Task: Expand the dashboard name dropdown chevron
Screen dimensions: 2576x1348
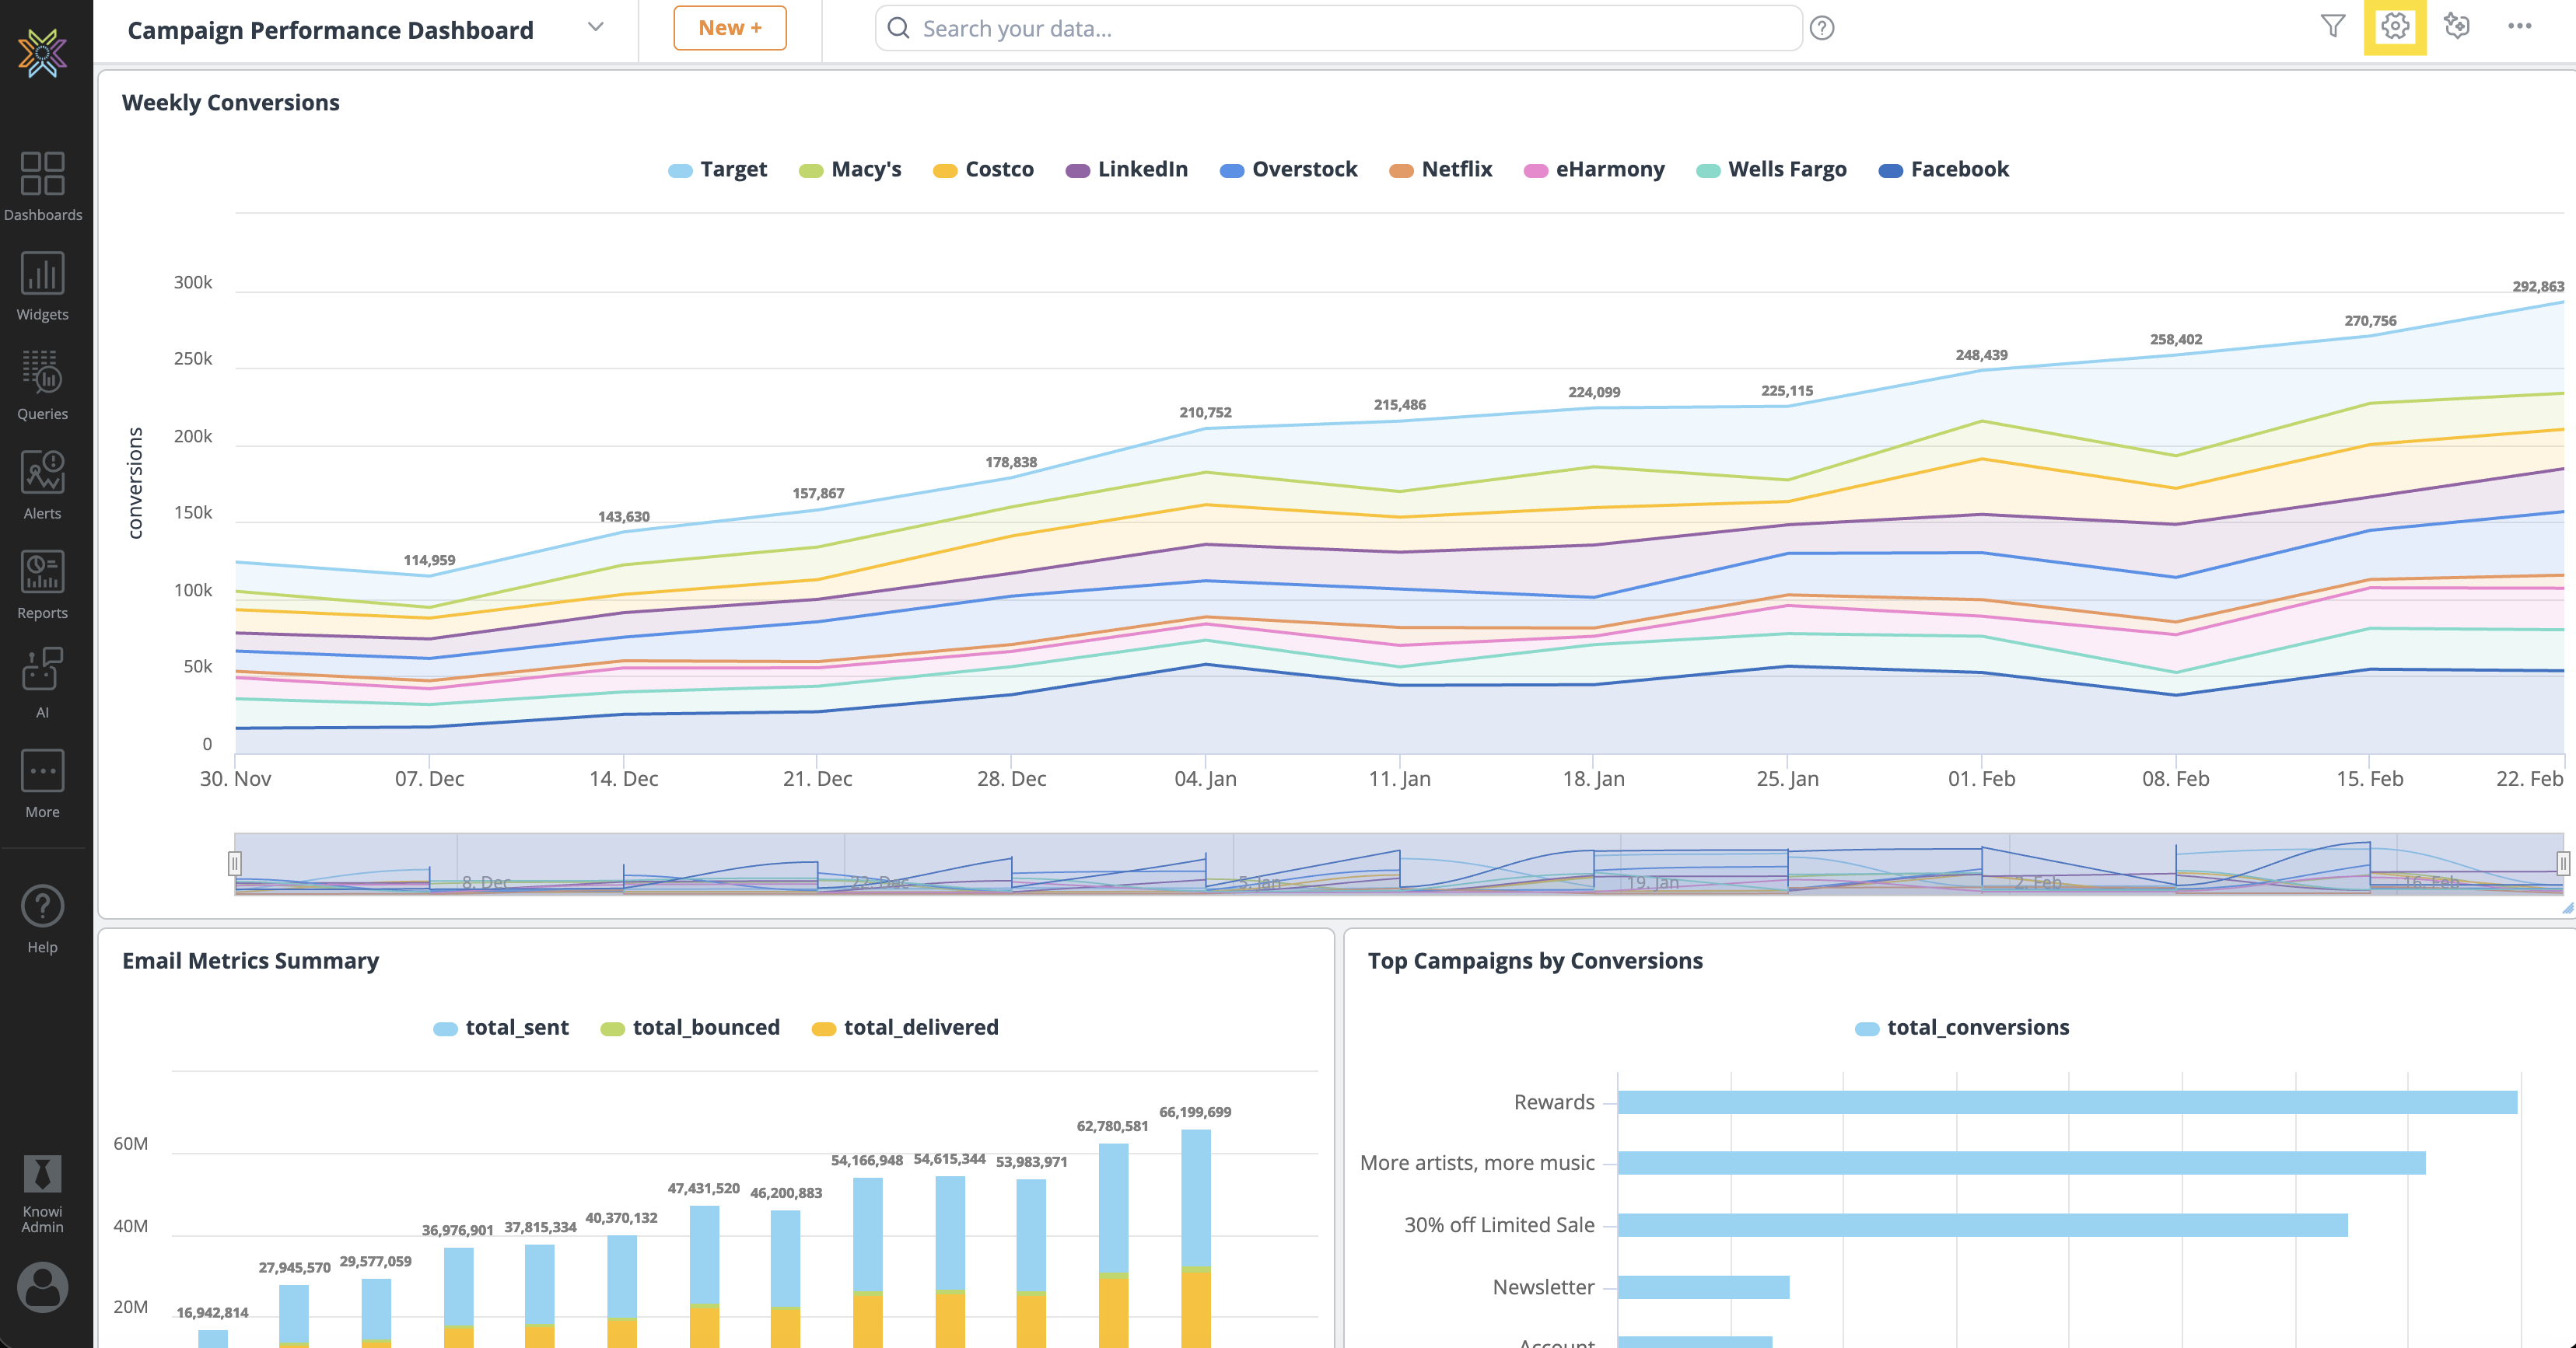Action: pyautogui.click(x=596, y=28)
